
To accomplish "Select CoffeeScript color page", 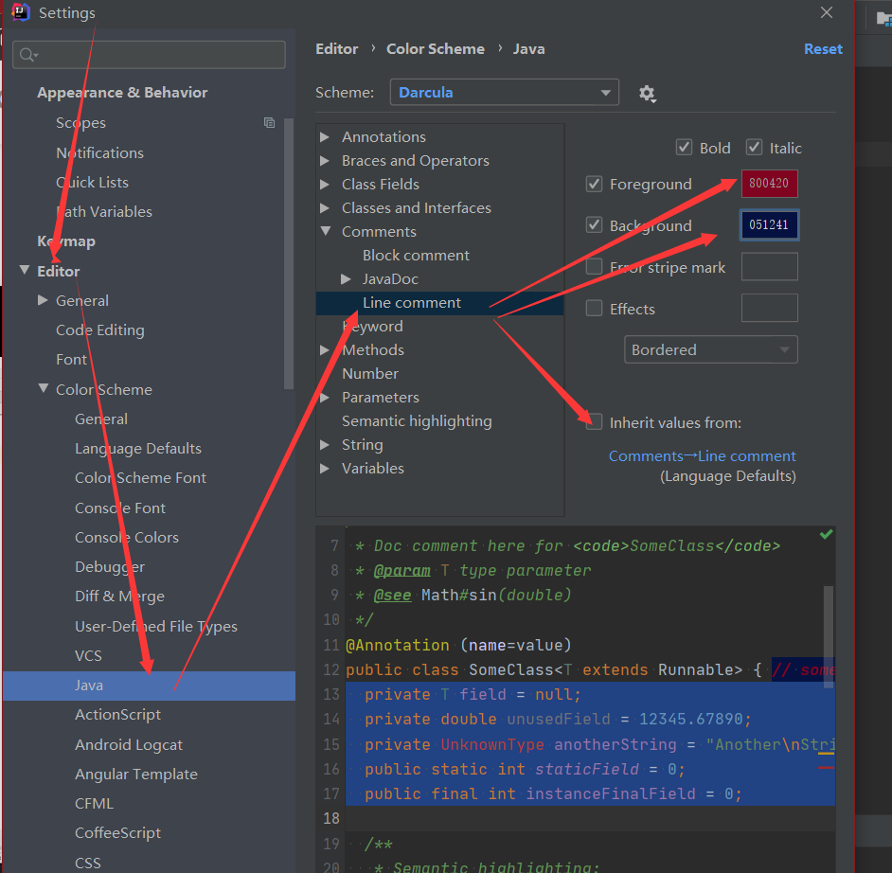I will pyautogui.click(x=117, y=832).
